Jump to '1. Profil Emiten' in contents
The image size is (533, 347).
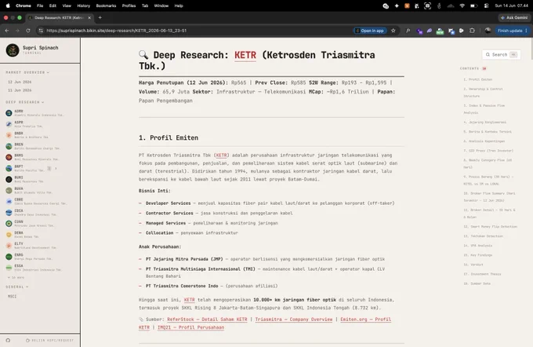tap(478, 79)
